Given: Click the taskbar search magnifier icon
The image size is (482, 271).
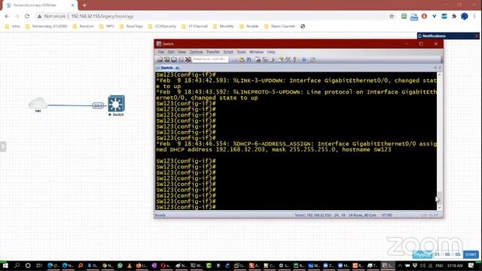Looking at the screenshot, I should (17, 266).
